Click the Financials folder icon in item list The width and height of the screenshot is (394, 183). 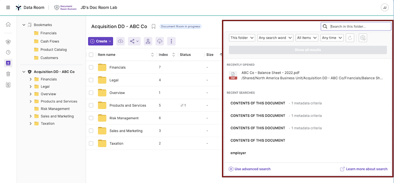click(102, 67)
